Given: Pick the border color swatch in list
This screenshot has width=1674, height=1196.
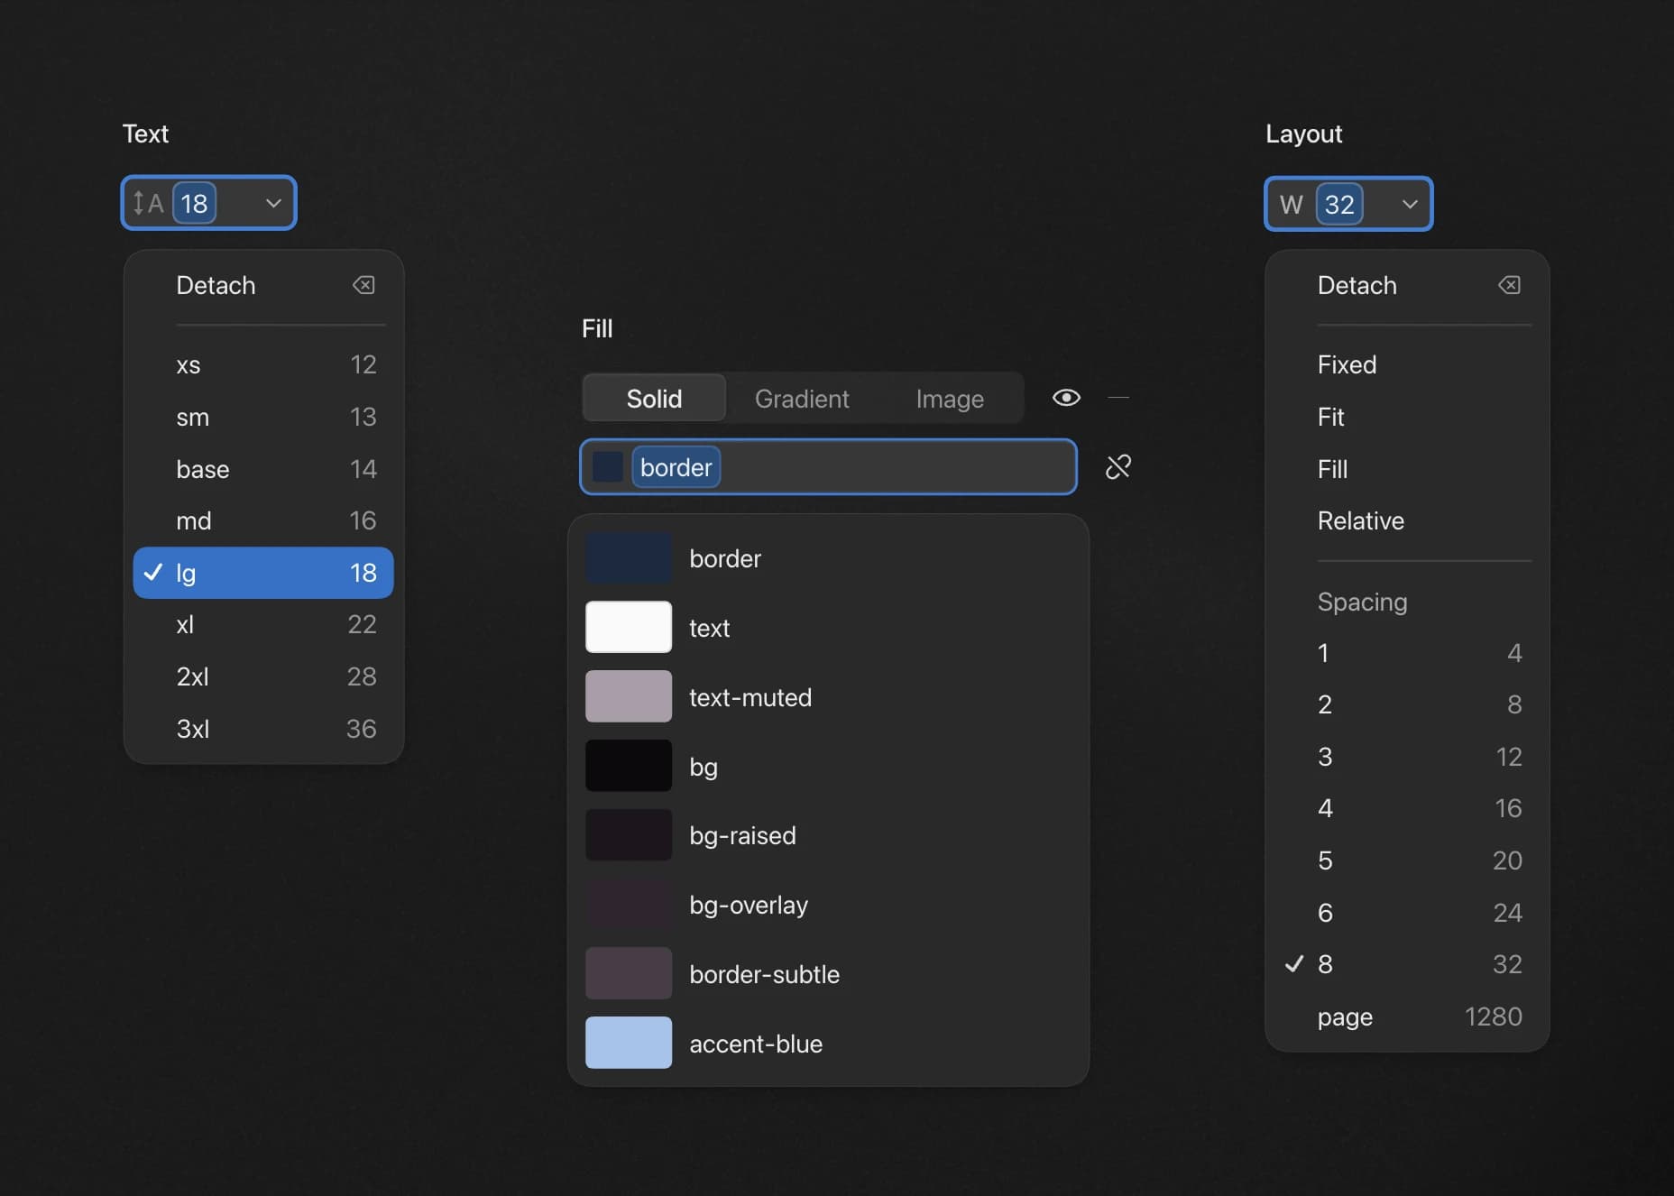Looking at the screenshot, I should tap(629, 558).
